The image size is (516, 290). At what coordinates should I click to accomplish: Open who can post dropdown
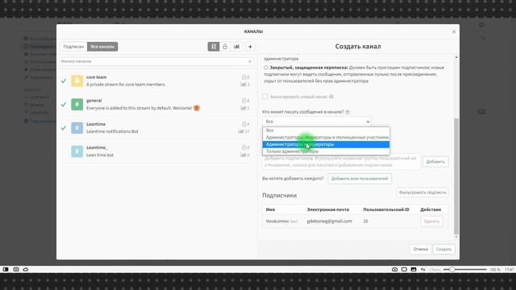[317, 122]
